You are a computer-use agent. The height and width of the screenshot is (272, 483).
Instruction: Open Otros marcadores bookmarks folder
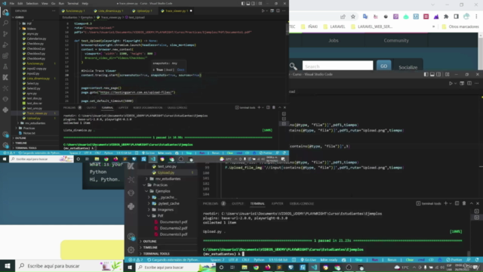tap(460, 26)
